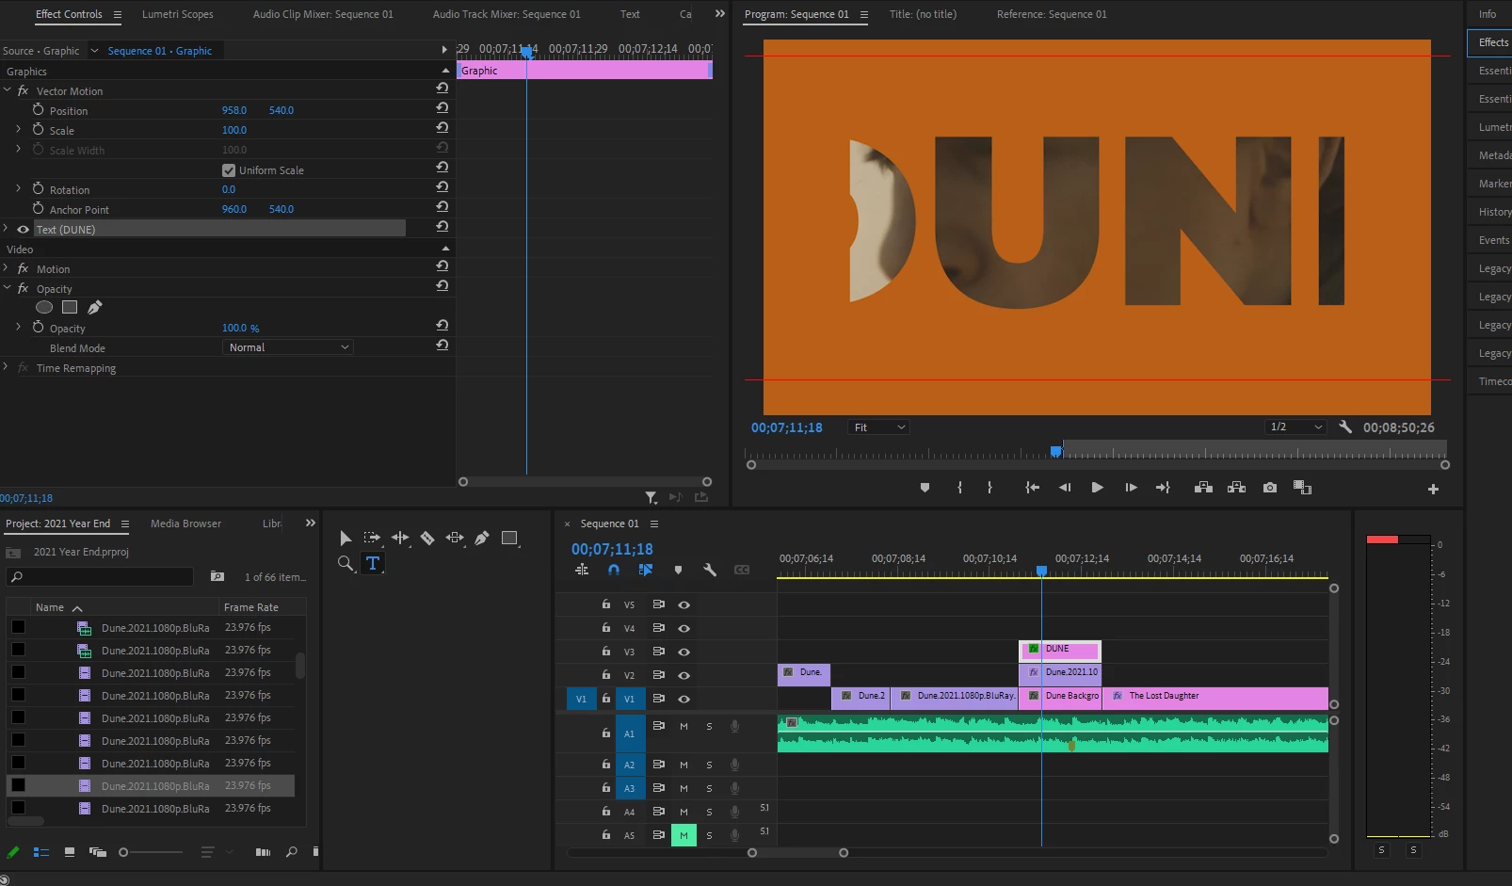Toggle the Uniform Scale checkbox
Viewport: 1512px width, 886px height.
pos(229,170)
